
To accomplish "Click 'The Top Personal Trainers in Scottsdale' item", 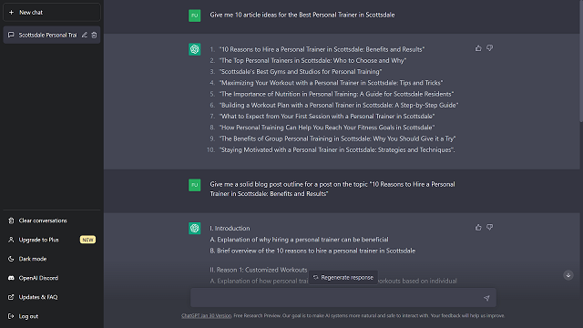I will (312, 60).
